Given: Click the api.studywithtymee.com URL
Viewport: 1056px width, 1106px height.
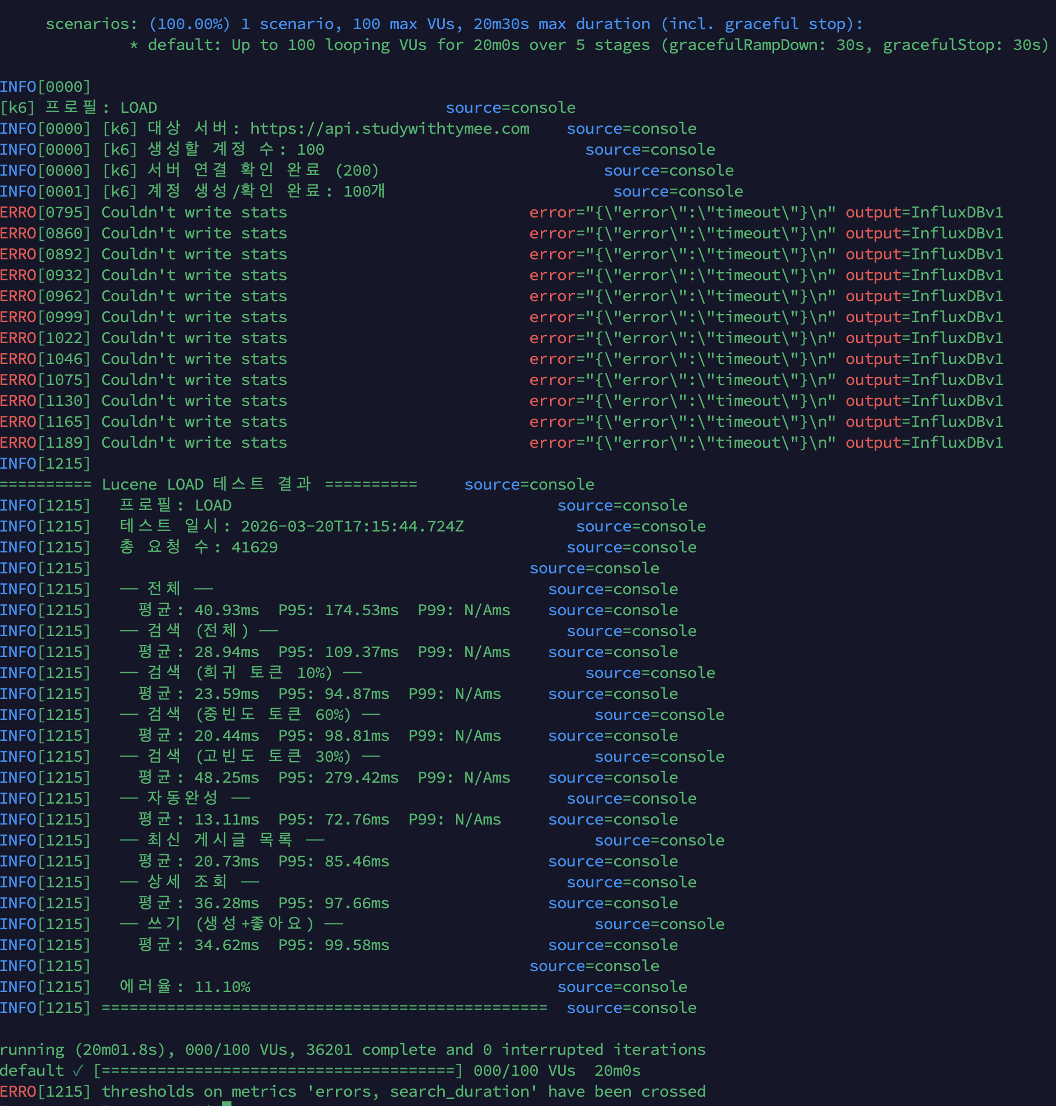Looking at the screenshot, I should (390, 129).
